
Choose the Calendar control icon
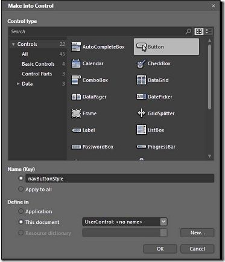coord(76,63)
